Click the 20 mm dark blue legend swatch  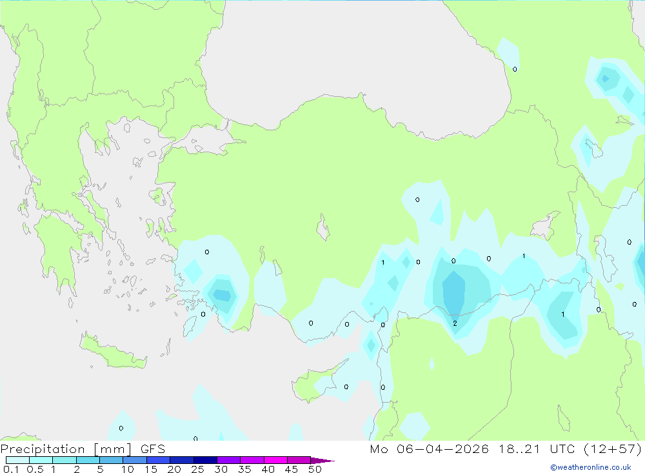[x=182, y=460]
